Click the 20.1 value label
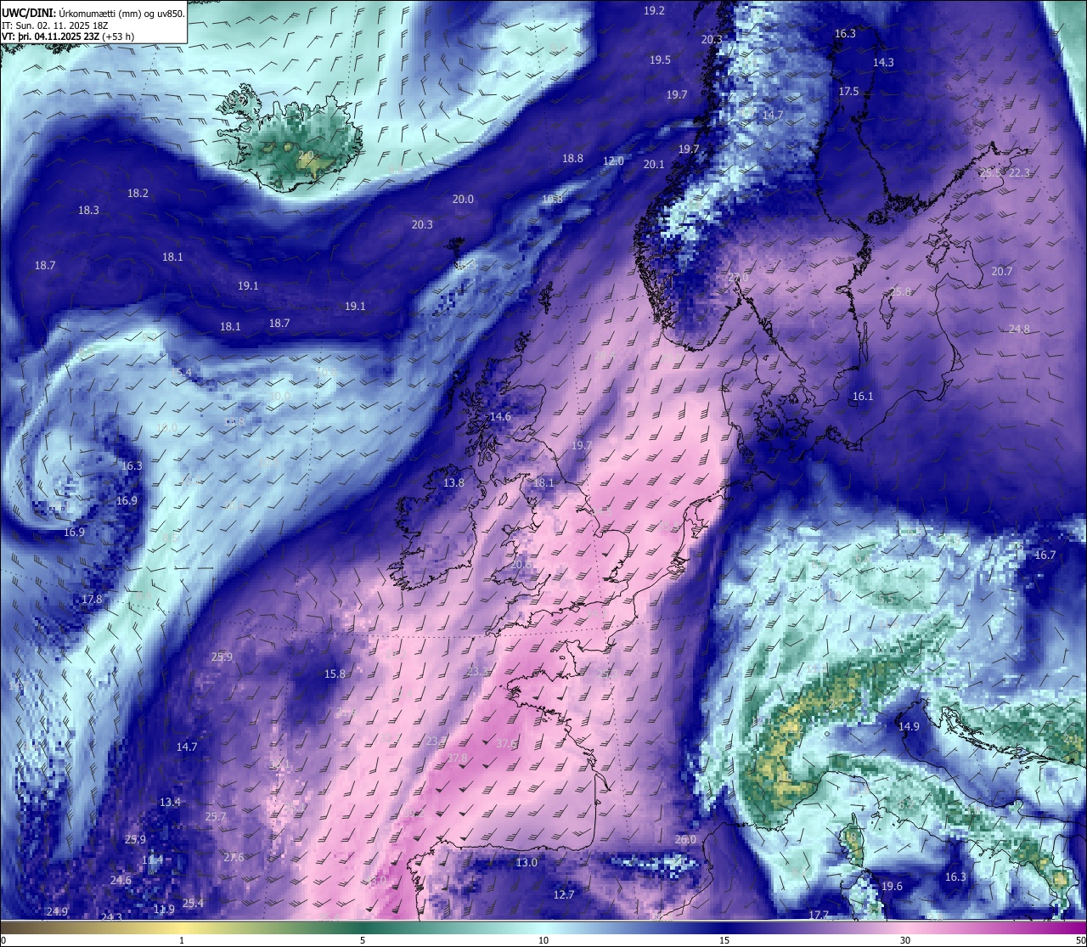Screen dimensions: 1087x947 click(x=654, y=164)
